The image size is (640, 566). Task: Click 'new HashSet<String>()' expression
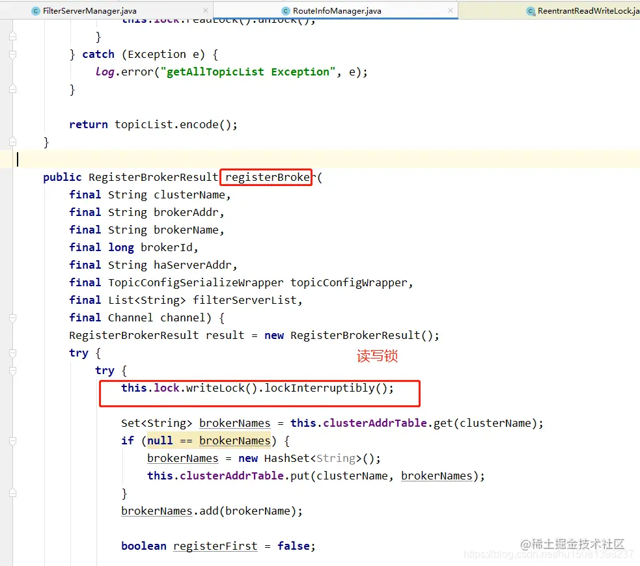pos(307,459)
